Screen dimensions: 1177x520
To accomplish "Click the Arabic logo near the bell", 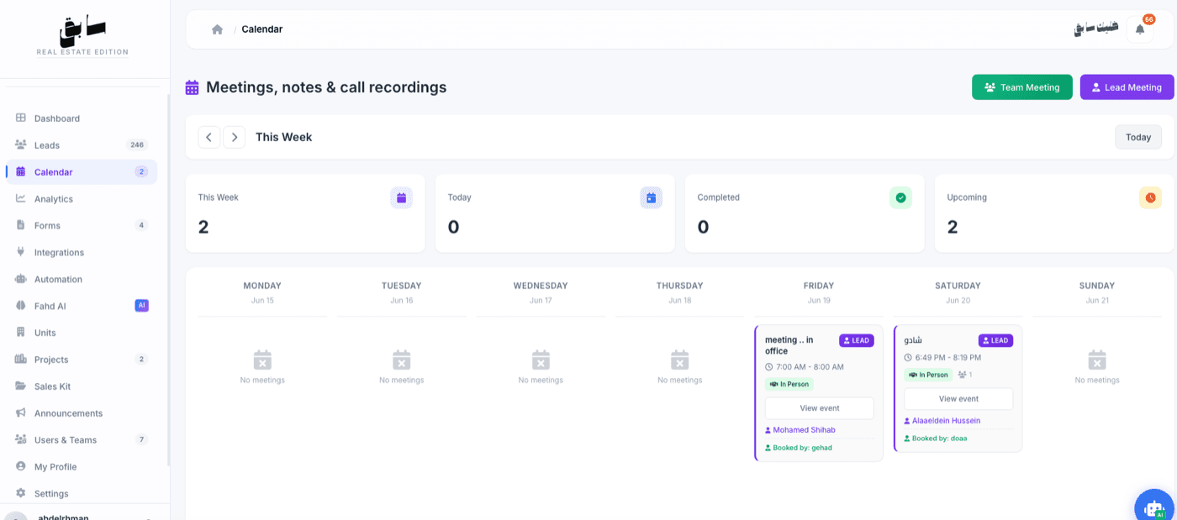I will click(1096, 29).
